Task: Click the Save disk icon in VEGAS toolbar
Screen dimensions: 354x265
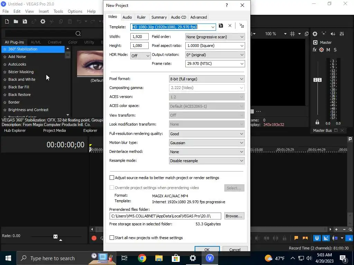Action: pos(25,21)
